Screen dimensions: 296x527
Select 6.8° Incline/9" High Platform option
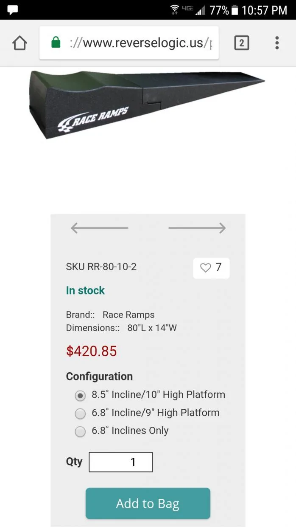80,414
